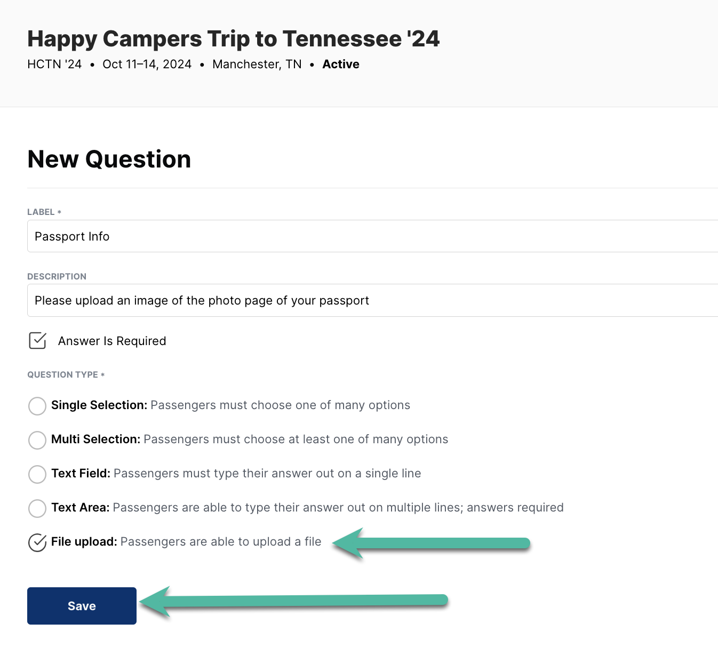The width and height of the screenshot is (718, 655).
Task: Click the New Question heading
Action: point(109,159)
